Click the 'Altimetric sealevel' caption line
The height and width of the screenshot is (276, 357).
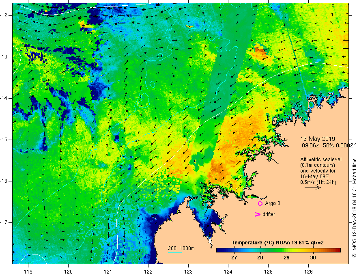pyautogui.click(x=321, y=160)
